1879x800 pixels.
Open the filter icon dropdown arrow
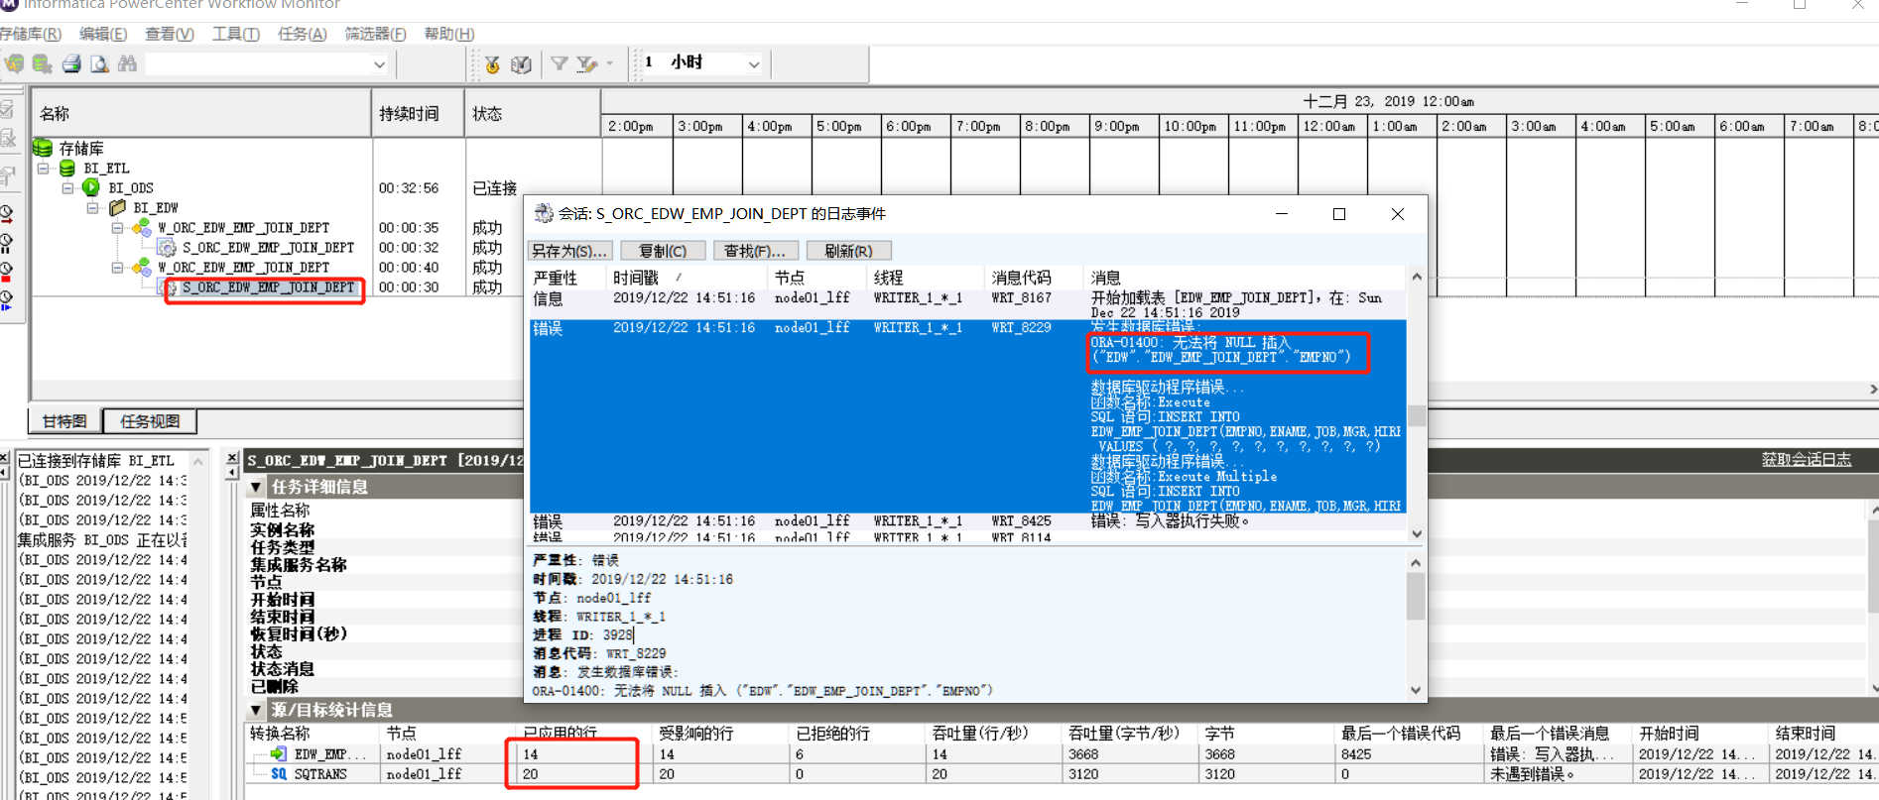point(609,63)
